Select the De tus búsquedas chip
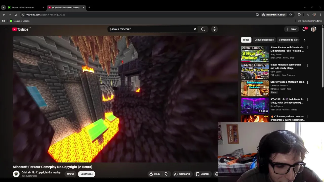 [264, 40]
